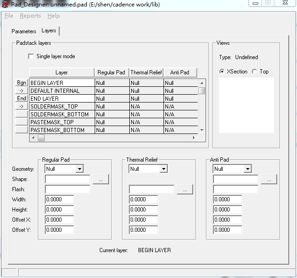Image resolution: width=297 pixels, height=278 pixels.
Task: Enable Single layer mode checkbox
Action: tap(31, 56)
